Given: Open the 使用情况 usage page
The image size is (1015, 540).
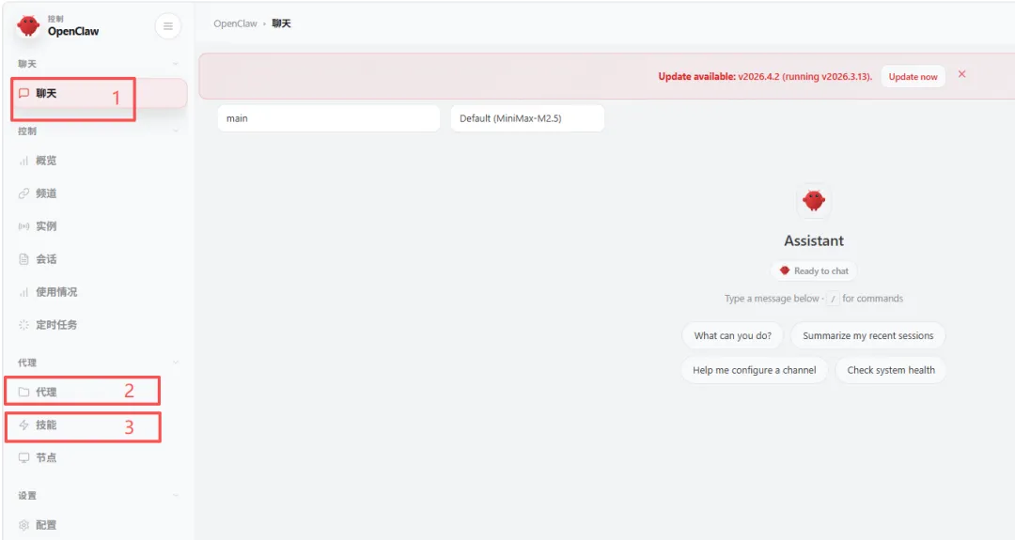Looking at the screenshot, I should click(x=99, y=292).
